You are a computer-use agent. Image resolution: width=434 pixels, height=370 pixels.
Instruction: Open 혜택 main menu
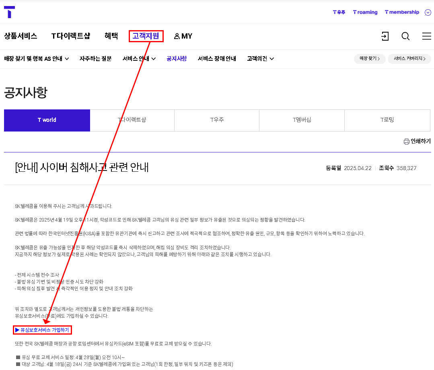111,36
